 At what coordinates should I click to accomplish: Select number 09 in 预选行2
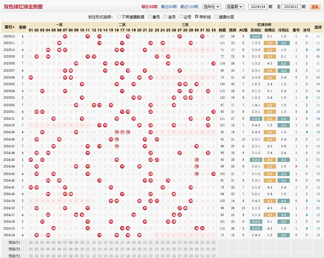tap(76, 249)
